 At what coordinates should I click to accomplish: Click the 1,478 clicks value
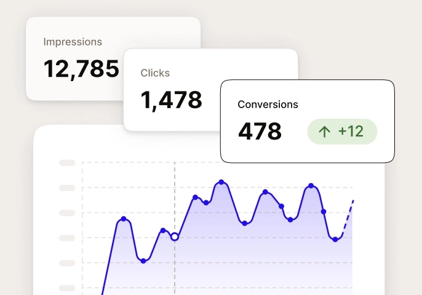(171, 100)
